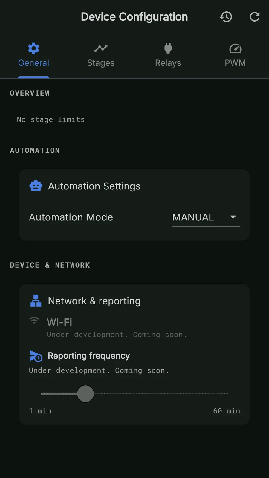
Task: Click the Reporting frequency slider handle
Action: (x=85, y=394)
